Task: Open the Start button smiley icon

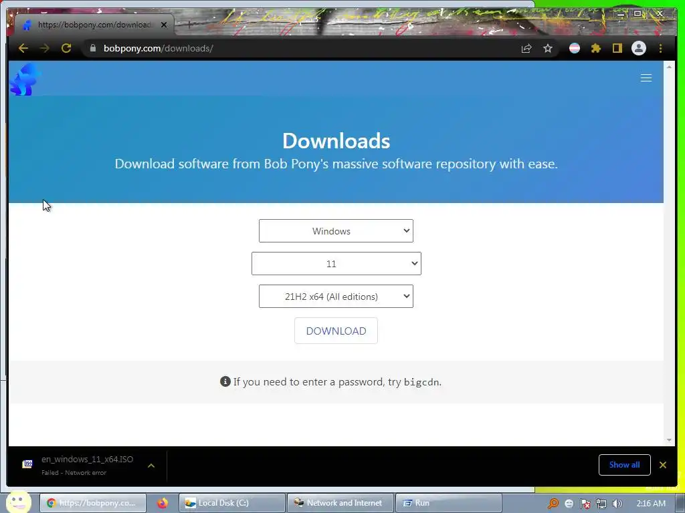Action: [x=18, y=502]
